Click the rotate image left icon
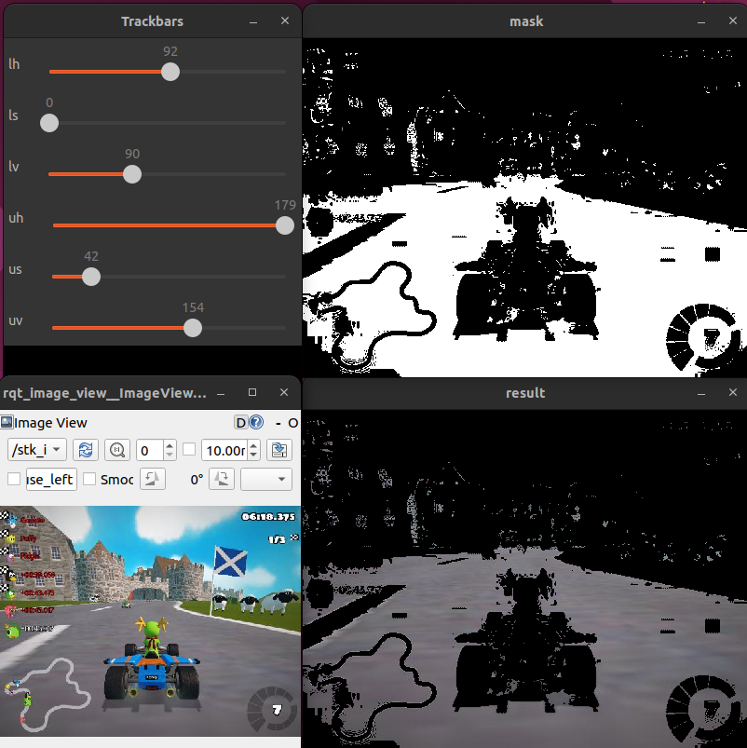747x748 pixels. pos(153,479)
